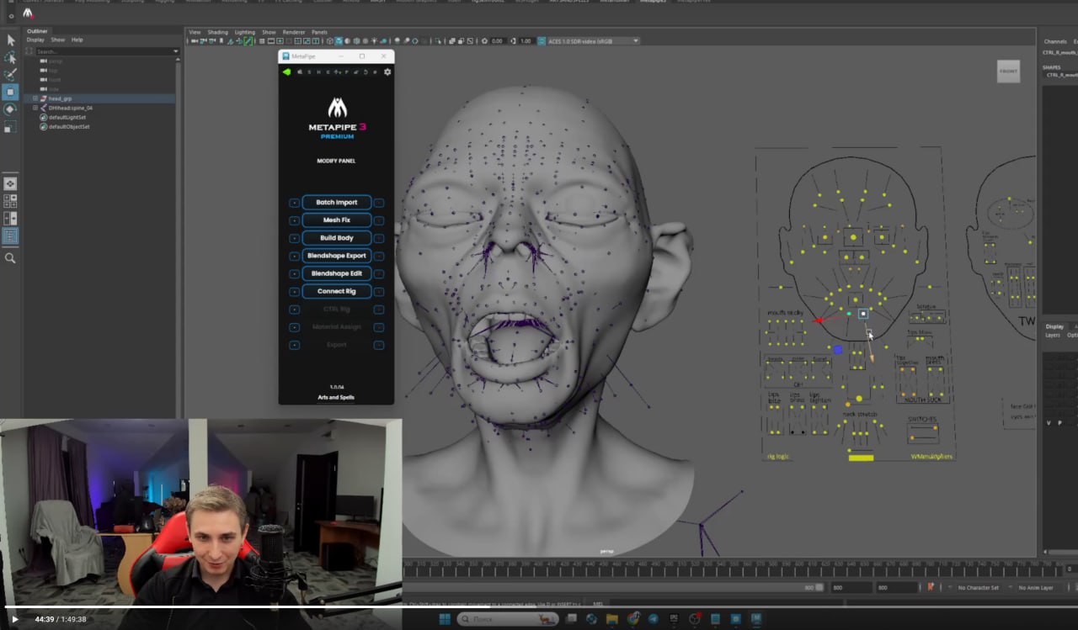The image size is (1078, 630).
Task: Click the Build Body button
Action: tap(337, 238)
